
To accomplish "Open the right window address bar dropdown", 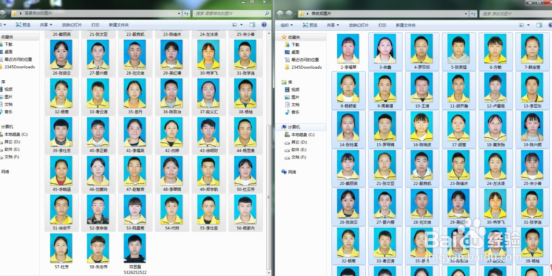I will [466, 14].
